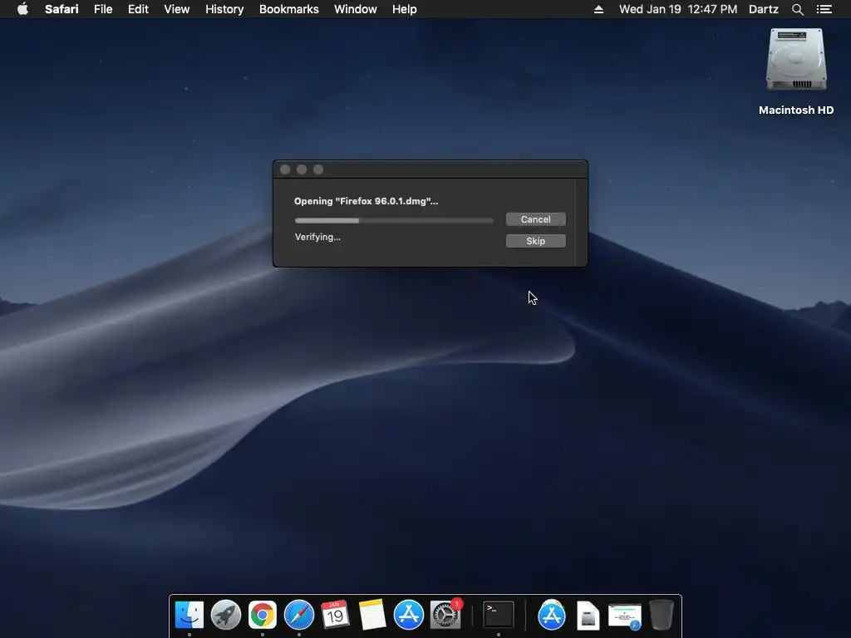Click the verification progress bar
This screenshot has width=851, height=638.
coord(394,220)
